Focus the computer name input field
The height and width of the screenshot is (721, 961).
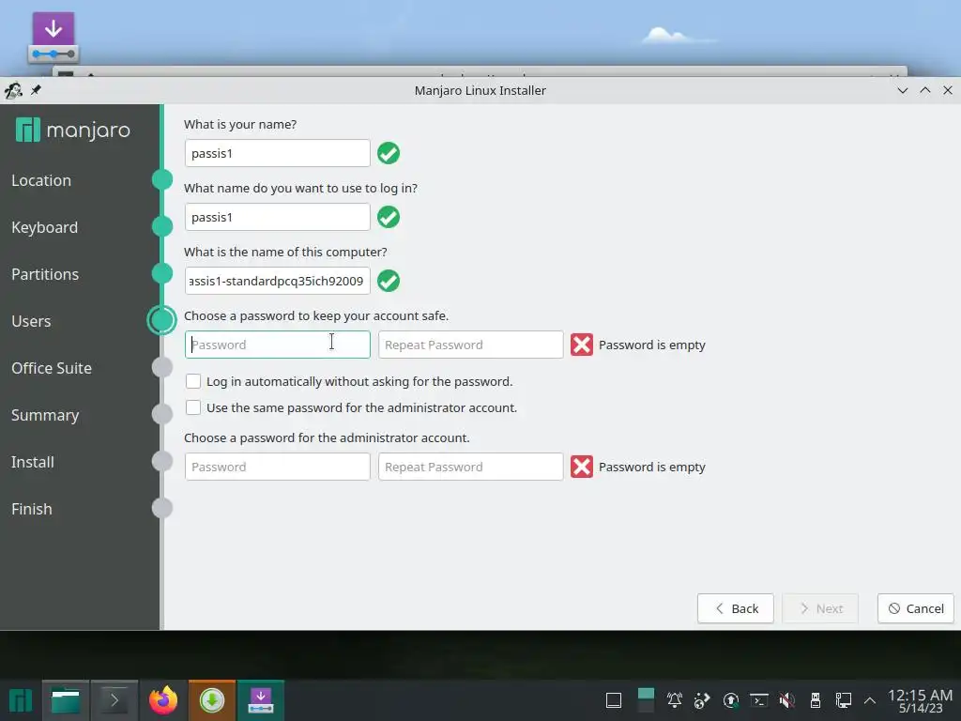point(278,281)
